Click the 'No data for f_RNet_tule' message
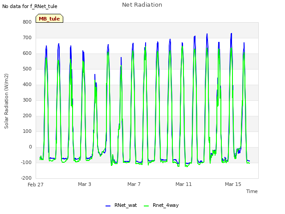 (x=30, y=6)
